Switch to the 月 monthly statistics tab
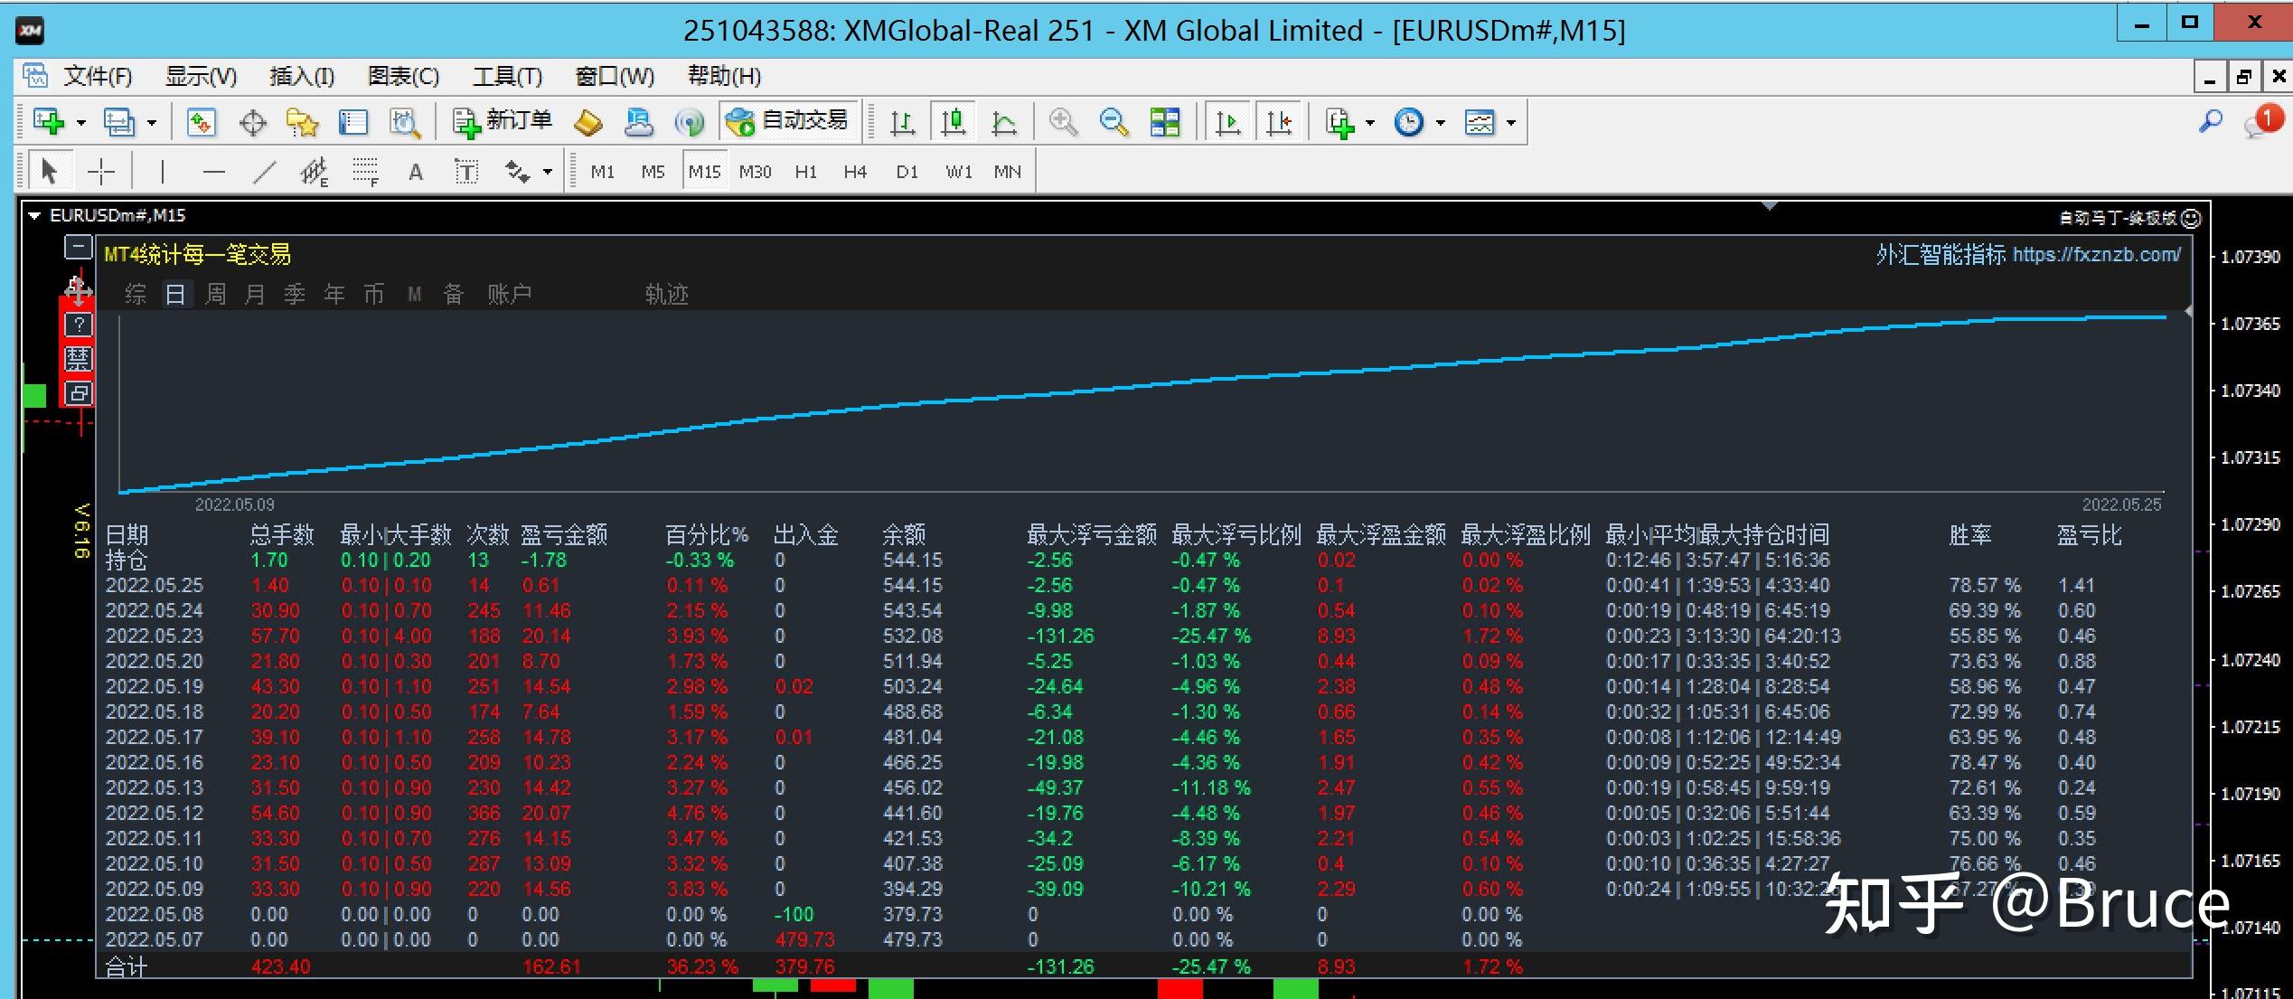The height and width of the screenshot is (999, 2293). coord(255,294)
